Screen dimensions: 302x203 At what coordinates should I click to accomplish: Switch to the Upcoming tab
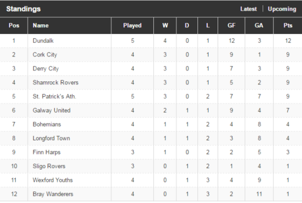(282, 9)
